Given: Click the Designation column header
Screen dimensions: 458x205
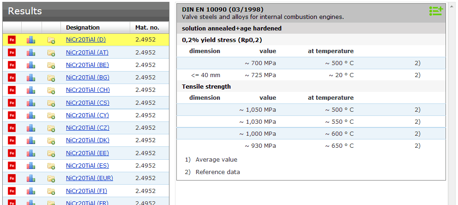Looking at the screenshot, I should coord(83,28).
